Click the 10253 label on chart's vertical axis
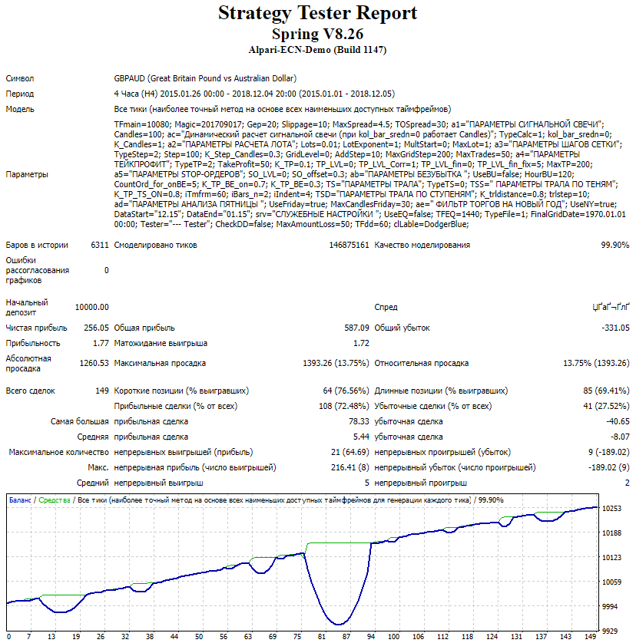Image resolution: width=636 pixels, height=643 pixels. pos(612,508)
